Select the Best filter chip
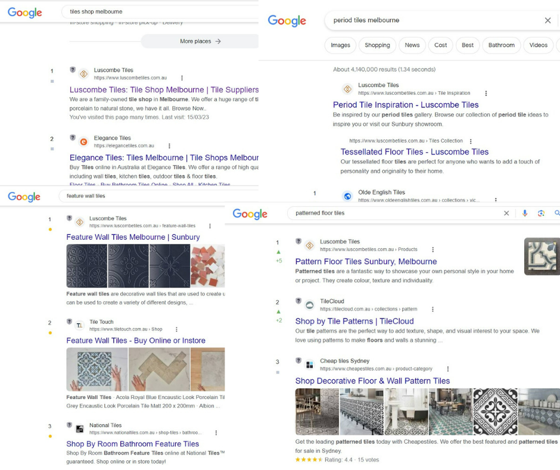 pyautogui.click(x=468, y=45)
